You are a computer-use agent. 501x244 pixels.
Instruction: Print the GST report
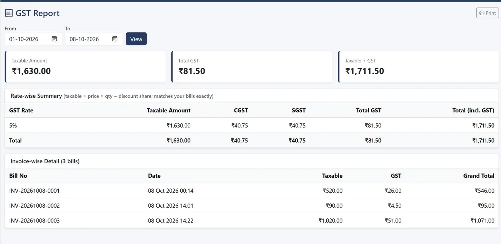(x=487, y=13)
